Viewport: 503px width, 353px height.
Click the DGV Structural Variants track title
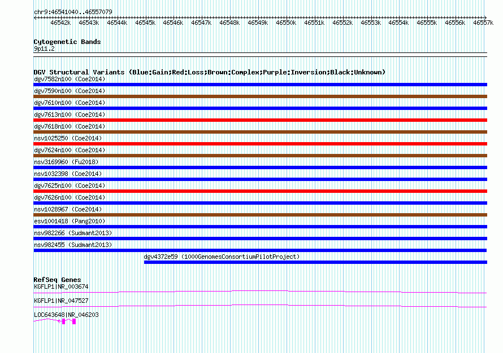(x=209, y=72)
